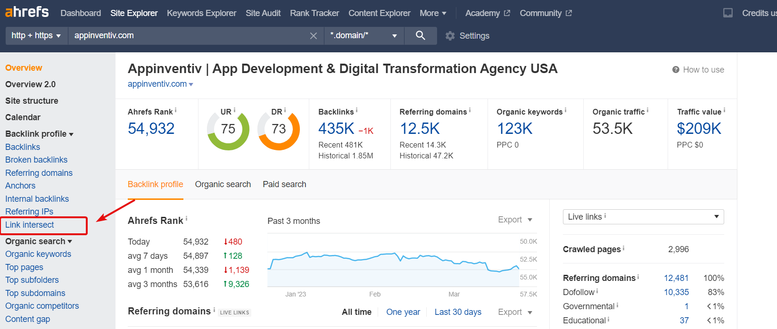Screen dimensions: 777x329
Task: Click the Crawled pages info icon
Action: [623, 248]
